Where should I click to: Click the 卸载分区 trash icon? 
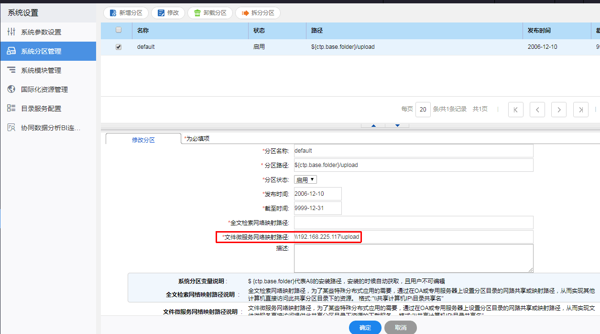(x=197, y=13)
